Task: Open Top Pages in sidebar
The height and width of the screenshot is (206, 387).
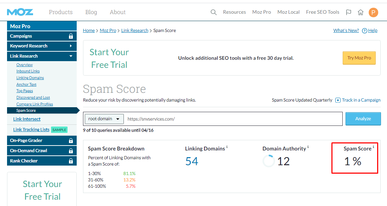Action: coord(24,91)
